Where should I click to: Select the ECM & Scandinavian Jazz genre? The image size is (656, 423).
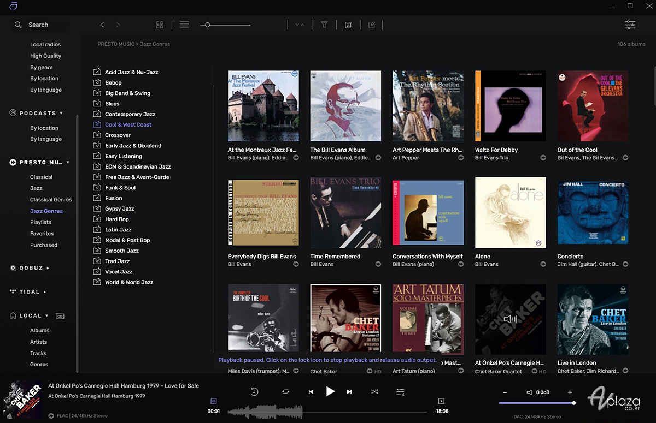tap(138, 166)
